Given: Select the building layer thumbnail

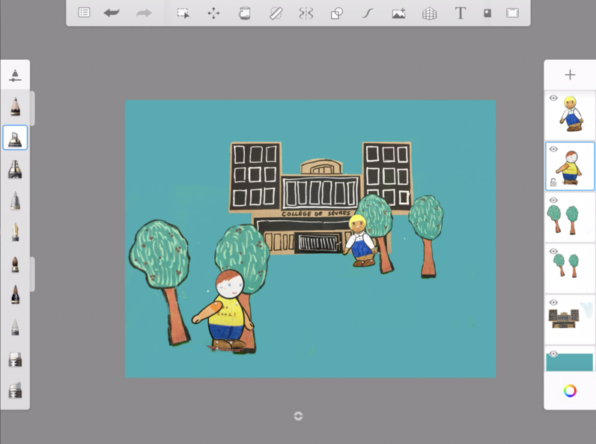Looking at the screenshot, I should (x=570, y=319).
